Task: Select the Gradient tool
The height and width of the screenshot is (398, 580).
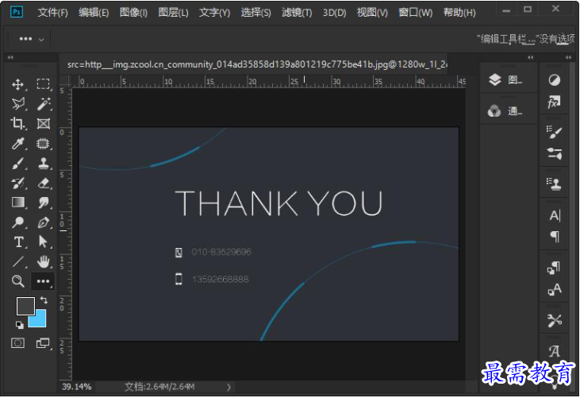Action: 17,203
